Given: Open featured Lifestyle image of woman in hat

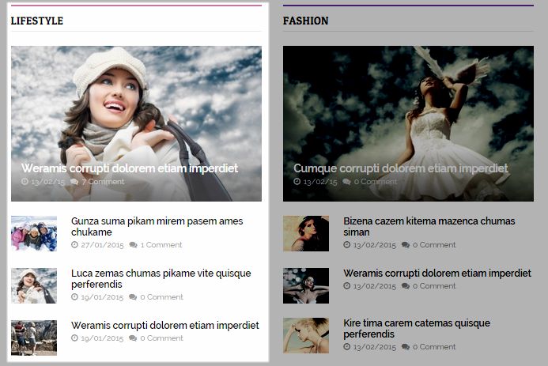Looking at the screenshot, I should pyautogui.click(x=136, y=123).
